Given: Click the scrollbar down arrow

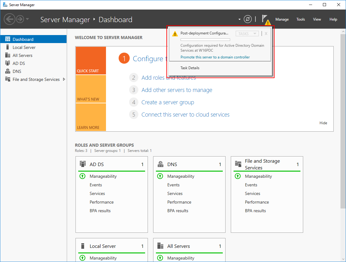Looking at the screenshot, I should pos(343,259).
